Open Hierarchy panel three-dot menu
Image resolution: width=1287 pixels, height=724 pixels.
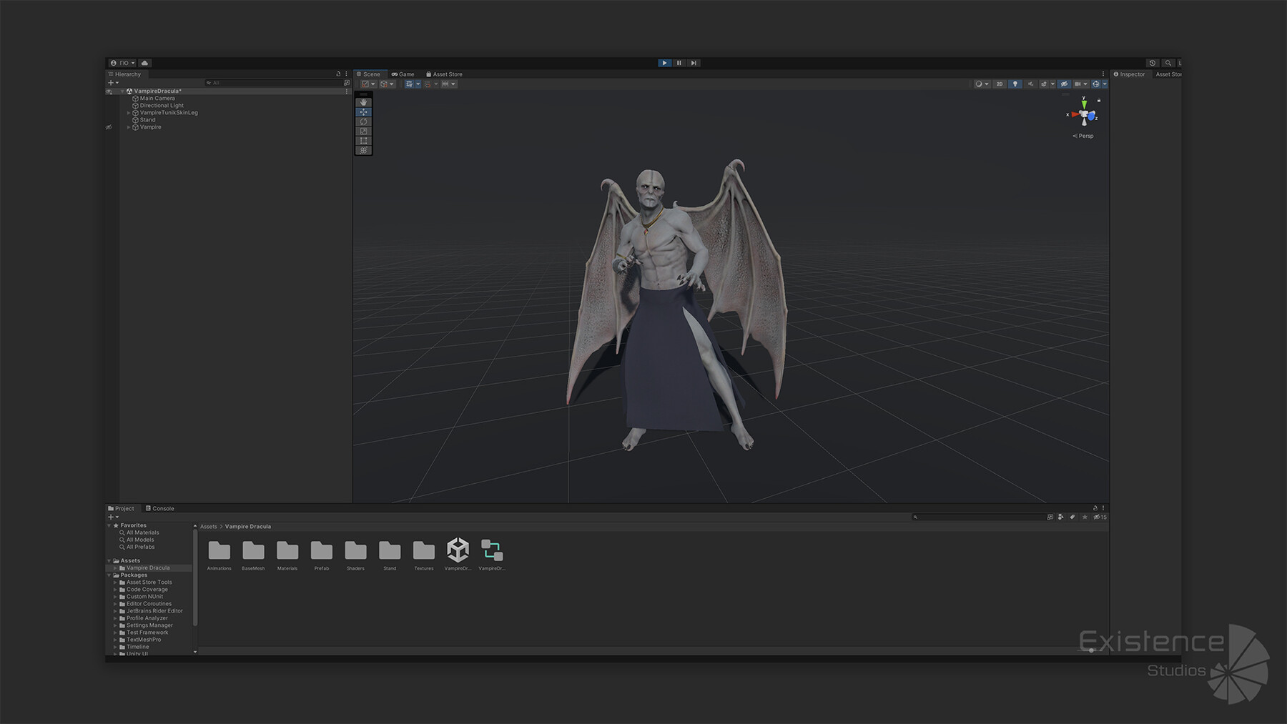[x=346, y=74]
